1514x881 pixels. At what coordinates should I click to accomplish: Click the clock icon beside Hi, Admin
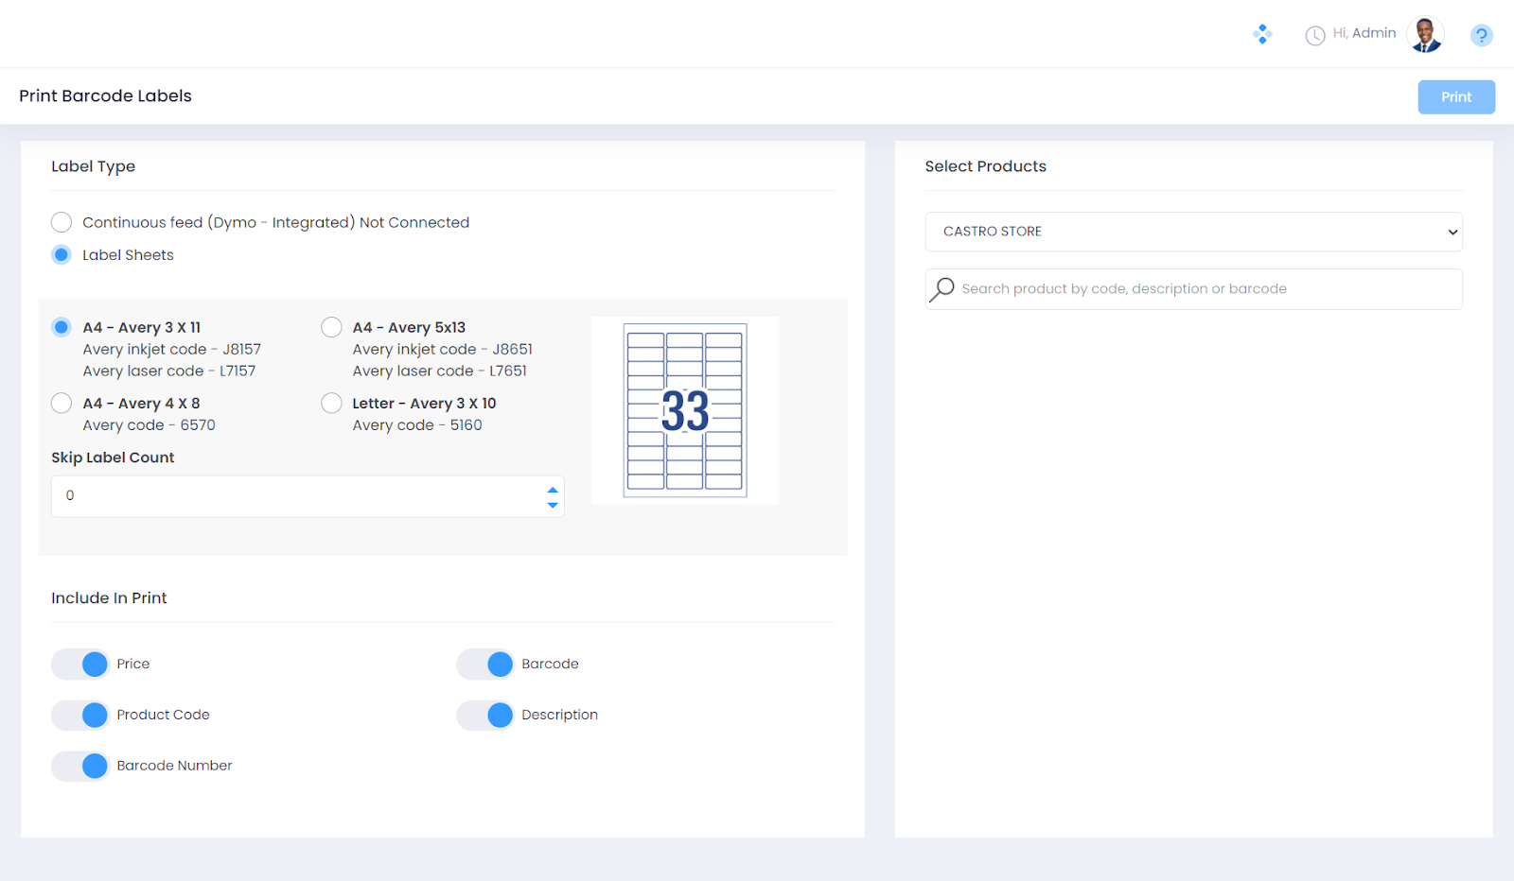point(1314,36)
